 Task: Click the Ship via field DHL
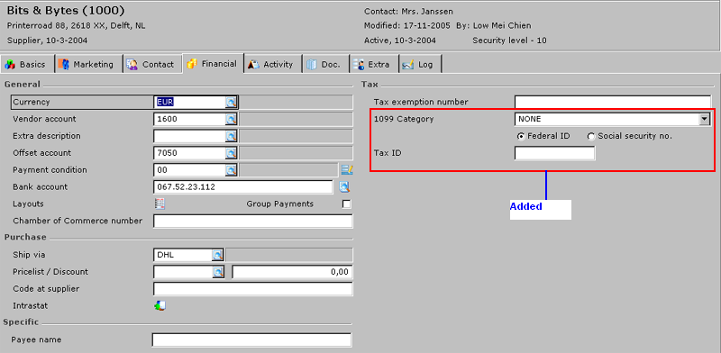point(183,255)
